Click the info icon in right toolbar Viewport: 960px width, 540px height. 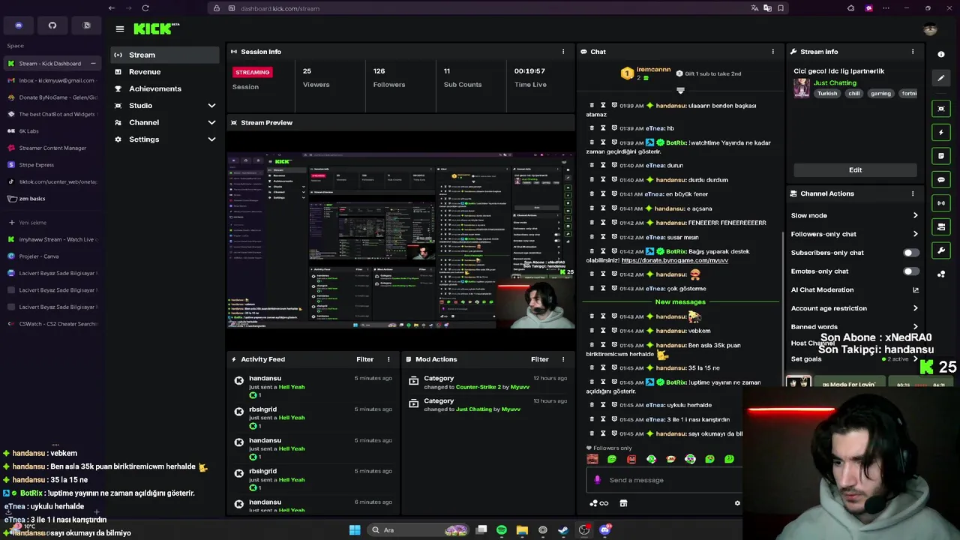tap(941, 55)
